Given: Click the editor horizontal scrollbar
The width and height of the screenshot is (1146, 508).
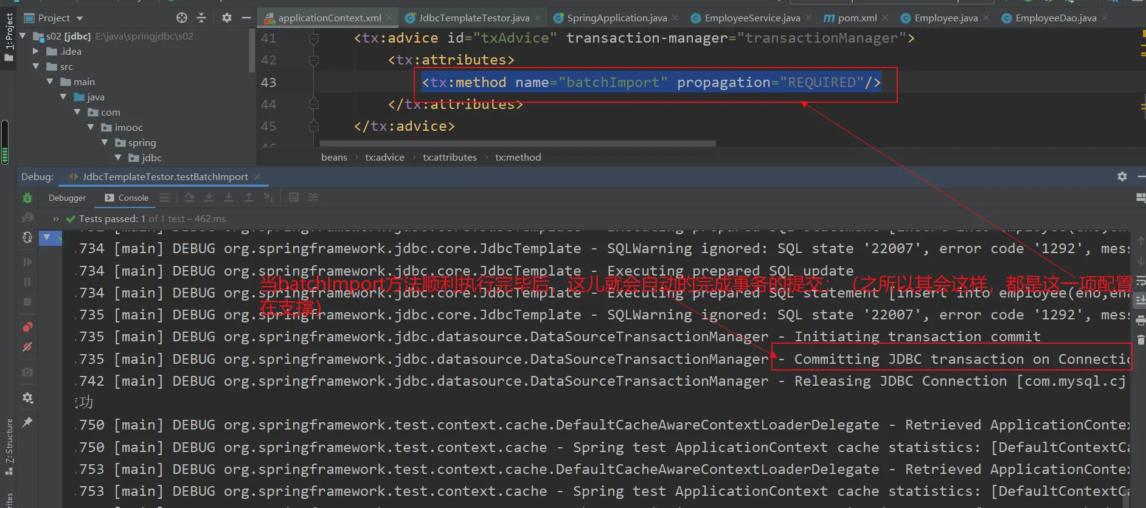Looking at the screenshot, I should coord(517,144).
